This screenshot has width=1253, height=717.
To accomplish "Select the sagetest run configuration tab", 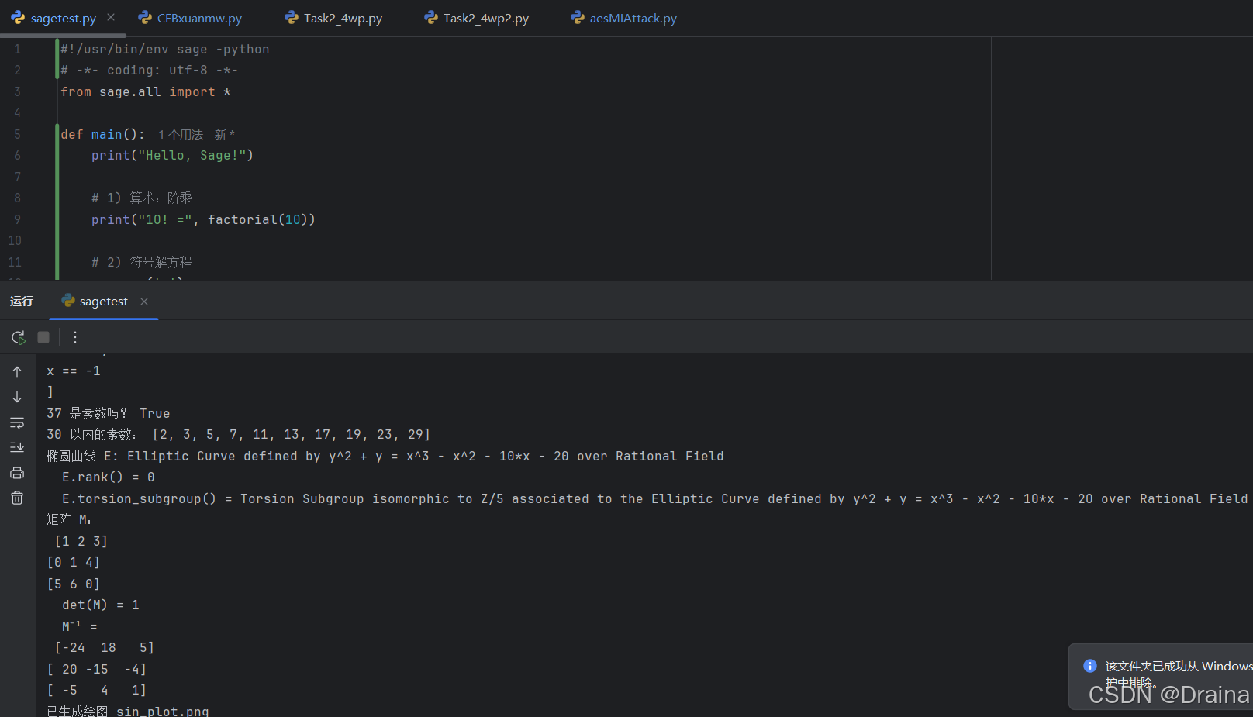I will (x=103, y=302).
